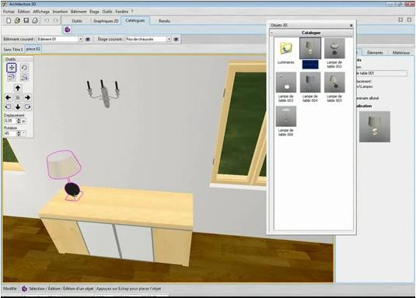Switch to the Sans Titre 1 document tab
This screenshot has height=298, width=416.
(13, 49)
